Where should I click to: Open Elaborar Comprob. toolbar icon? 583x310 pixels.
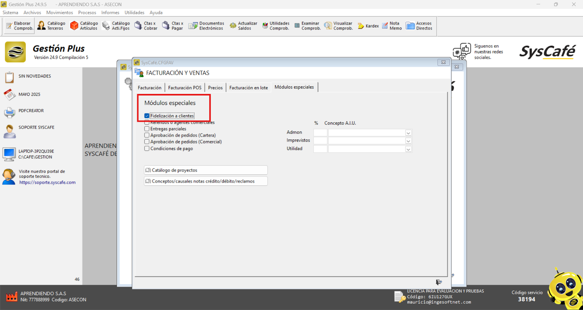(20, 26)
